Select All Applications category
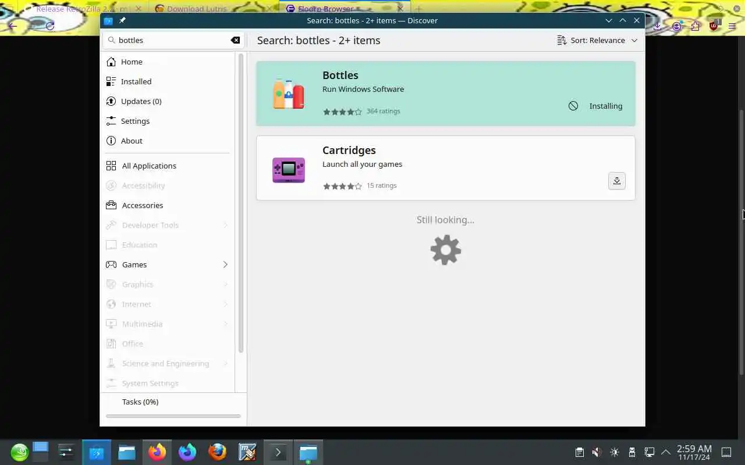This screenshot has width=745, height=465. click(x=168, y=166)
